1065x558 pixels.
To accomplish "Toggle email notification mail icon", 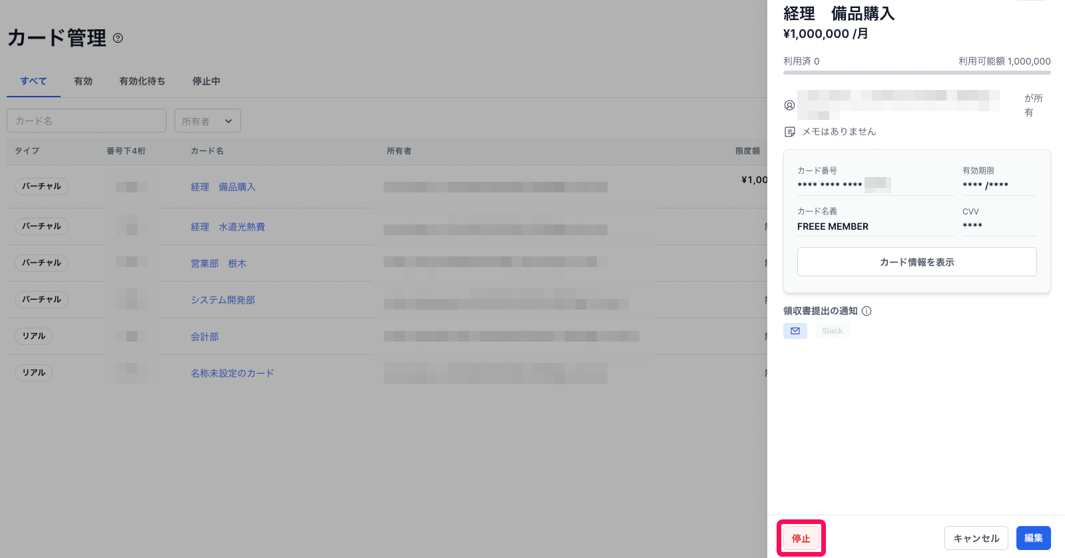I will tap(795, 331).
